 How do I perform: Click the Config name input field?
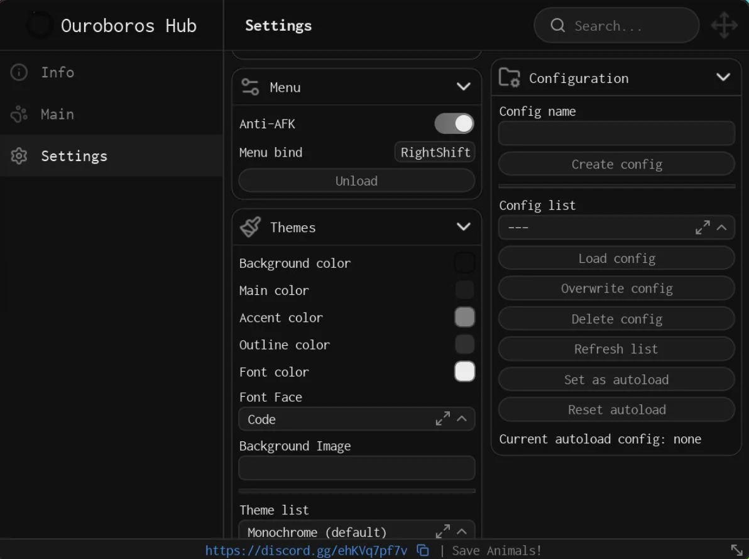pyautogui.click(x=616, y=133)
